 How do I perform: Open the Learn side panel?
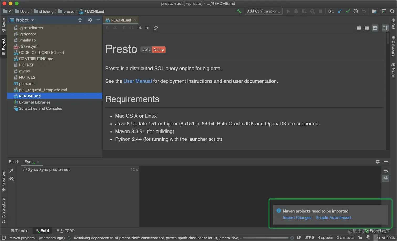click(x=3, y=25)
